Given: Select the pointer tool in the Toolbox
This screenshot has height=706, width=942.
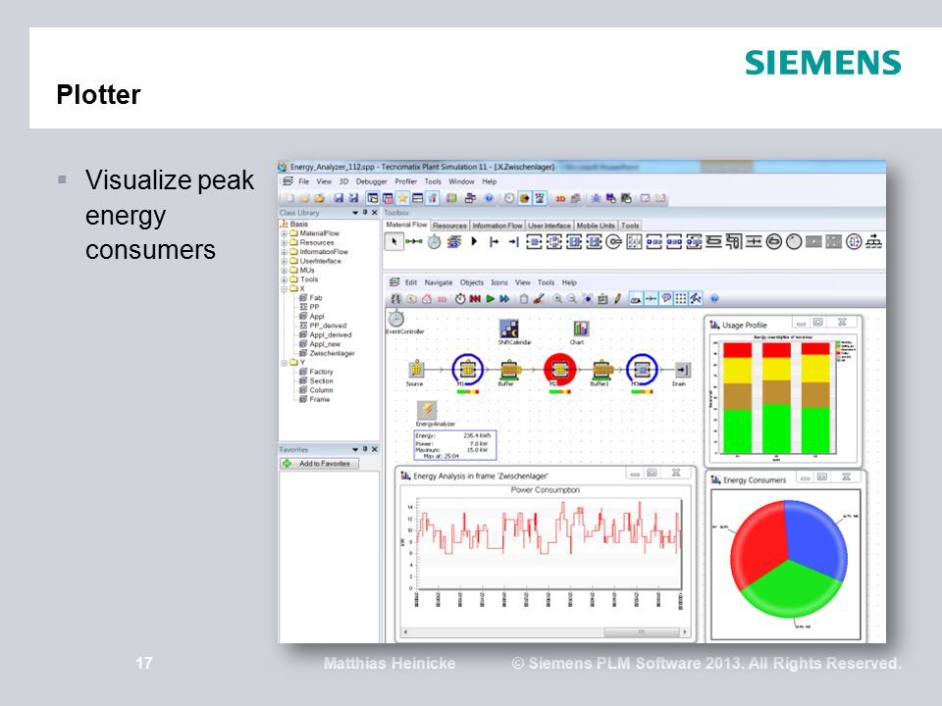Looking at the screenshot, I should [x=393, y=242].
